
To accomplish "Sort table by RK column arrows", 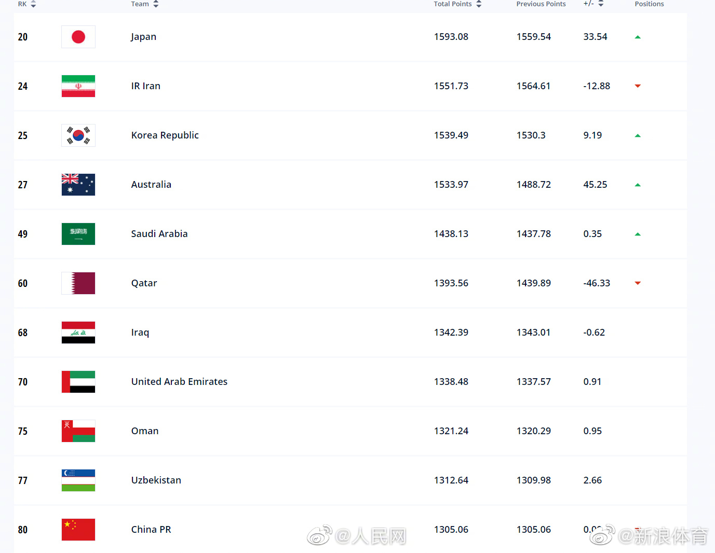I will click(33, 4).
